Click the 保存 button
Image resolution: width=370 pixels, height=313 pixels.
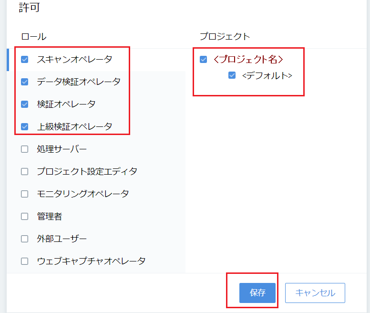257,292
